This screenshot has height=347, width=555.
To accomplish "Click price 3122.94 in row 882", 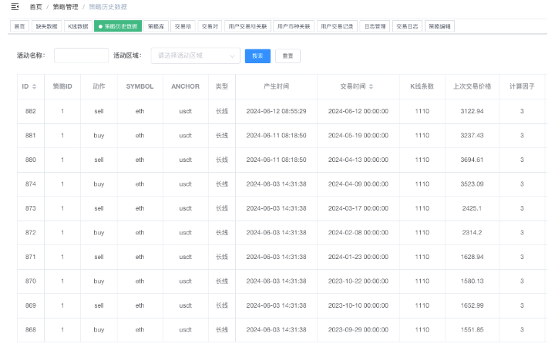I will click(x=472, y=111).
